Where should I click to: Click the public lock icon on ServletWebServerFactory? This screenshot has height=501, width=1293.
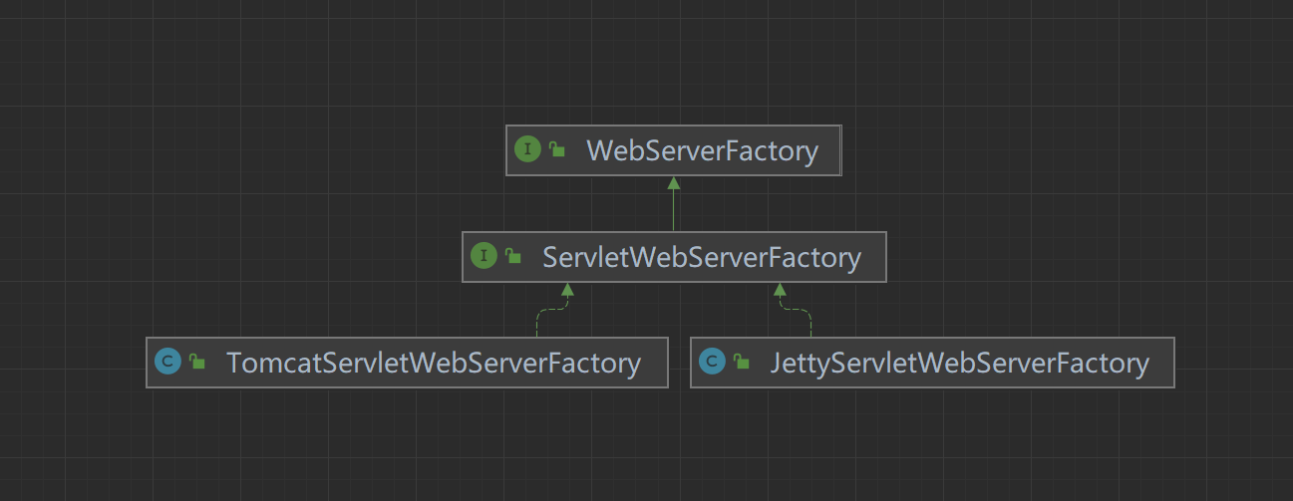coord(513,257)
